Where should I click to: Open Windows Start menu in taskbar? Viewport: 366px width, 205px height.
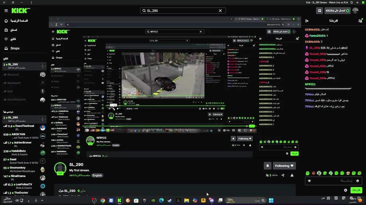click(271, 200)
